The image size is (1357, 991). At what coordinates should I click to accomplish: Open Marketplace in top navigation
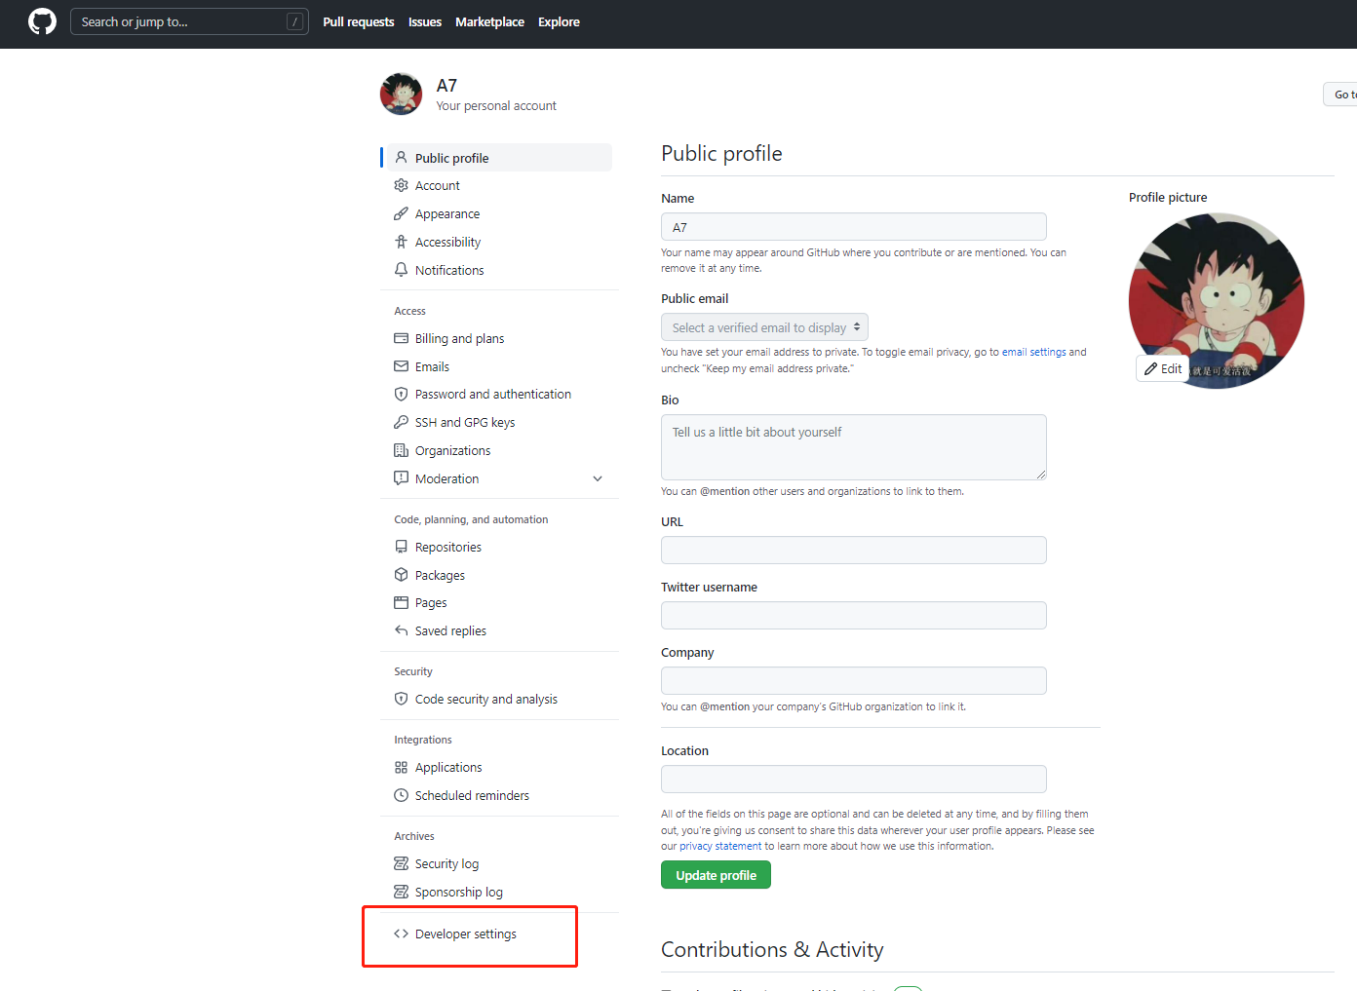489,21
